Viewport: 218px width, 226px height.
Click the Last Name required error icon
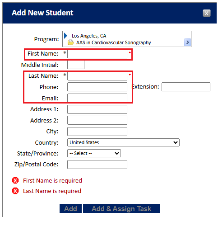click(x=15, y=191)
